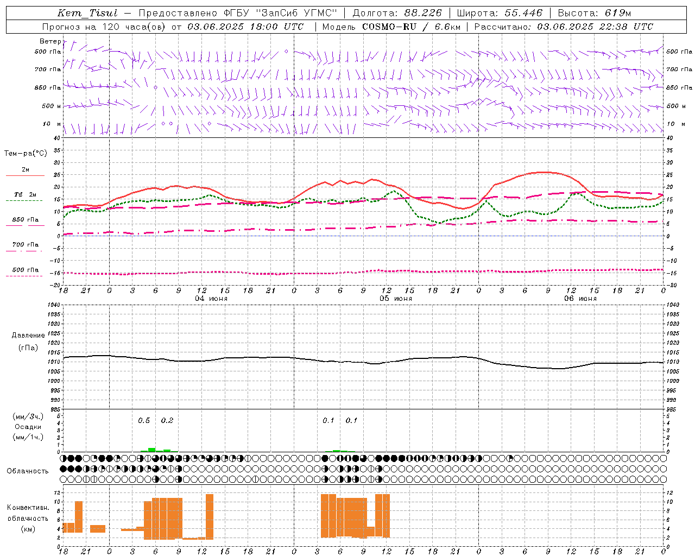695x556 pixels.
Task: Click the Конвективн. облачность (км) panel label
Action: tap(28, 518)
